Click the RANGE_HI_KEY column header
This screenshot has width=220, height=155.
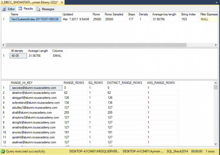(x=36, y=83)
